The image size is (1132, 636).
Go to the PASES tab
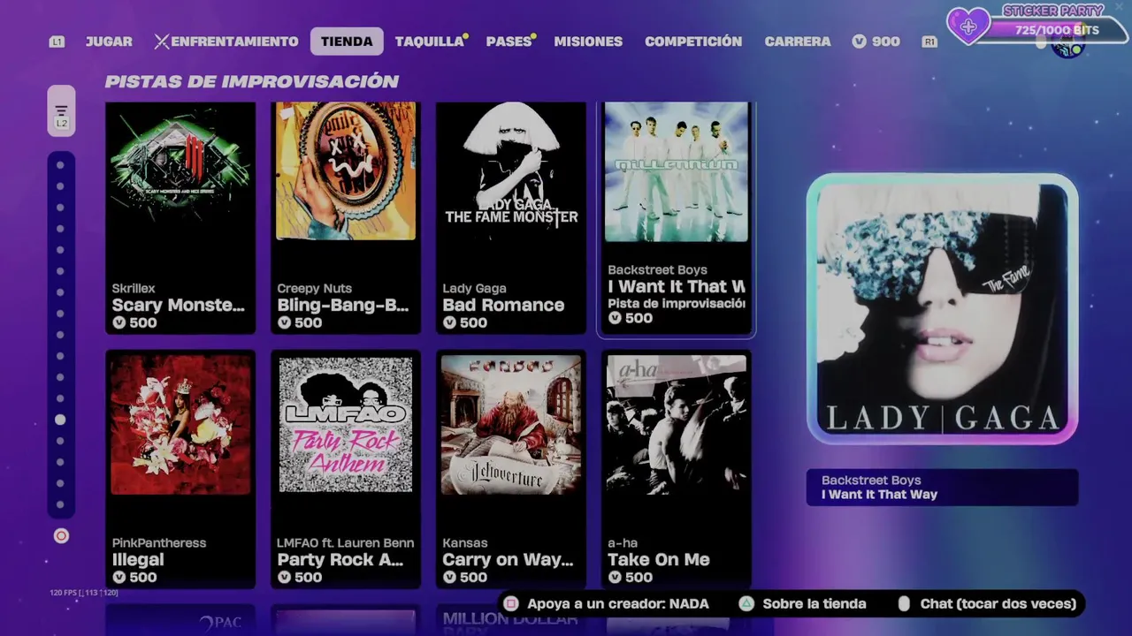509,42
